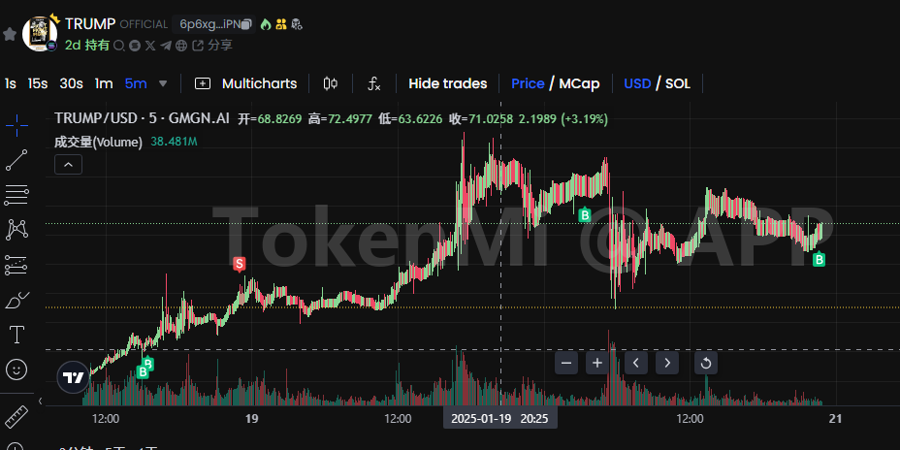Viewport: 900px width, 450px height.
Task: Collapse the left drawing toolbar
Action: pyautogui.click(x=40, y=401)
